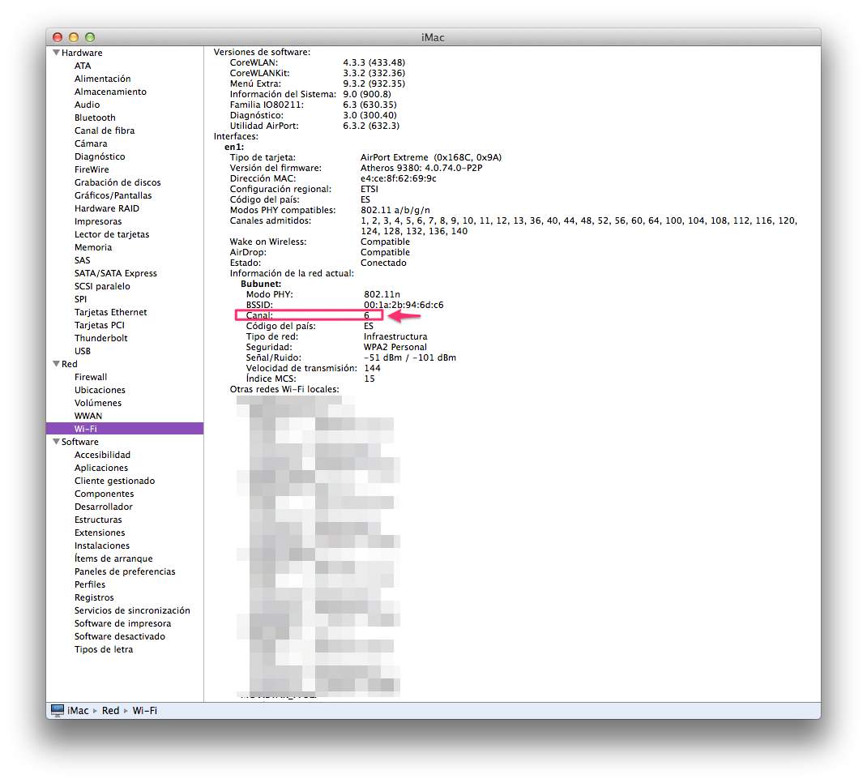Screen dimensions: 867x783
Task: Open Grabación de discos
Action: pos(117,182)
